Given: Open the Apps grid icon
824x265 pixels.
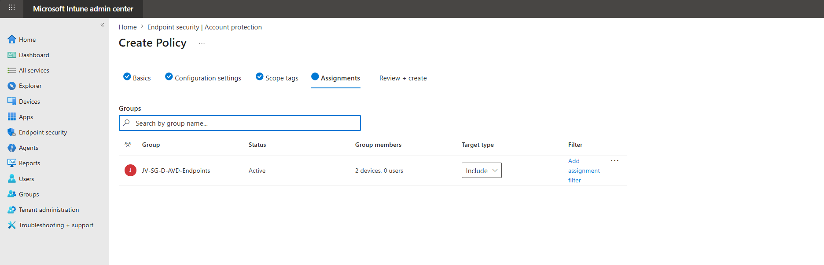Looking at the screenshot, I should [12, 117].
